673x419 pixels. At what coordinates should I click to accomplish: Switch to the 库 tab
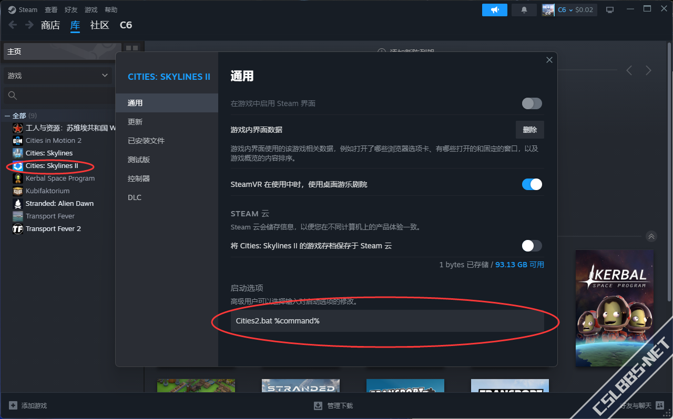pos(75,25)
